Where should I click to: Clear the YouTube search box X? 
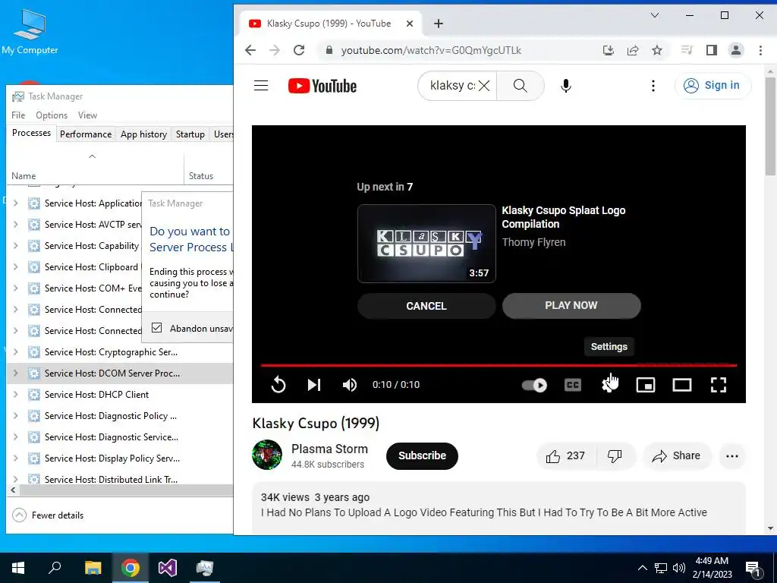[484, 86]
